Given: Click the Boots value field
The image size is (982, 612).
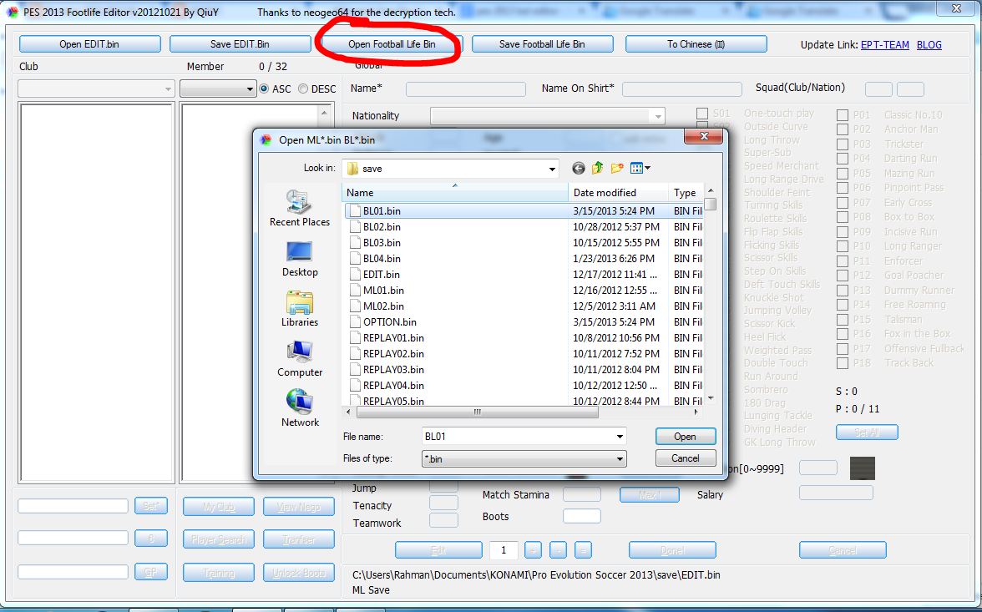Looking at the screenshot, I should [582, 516].
